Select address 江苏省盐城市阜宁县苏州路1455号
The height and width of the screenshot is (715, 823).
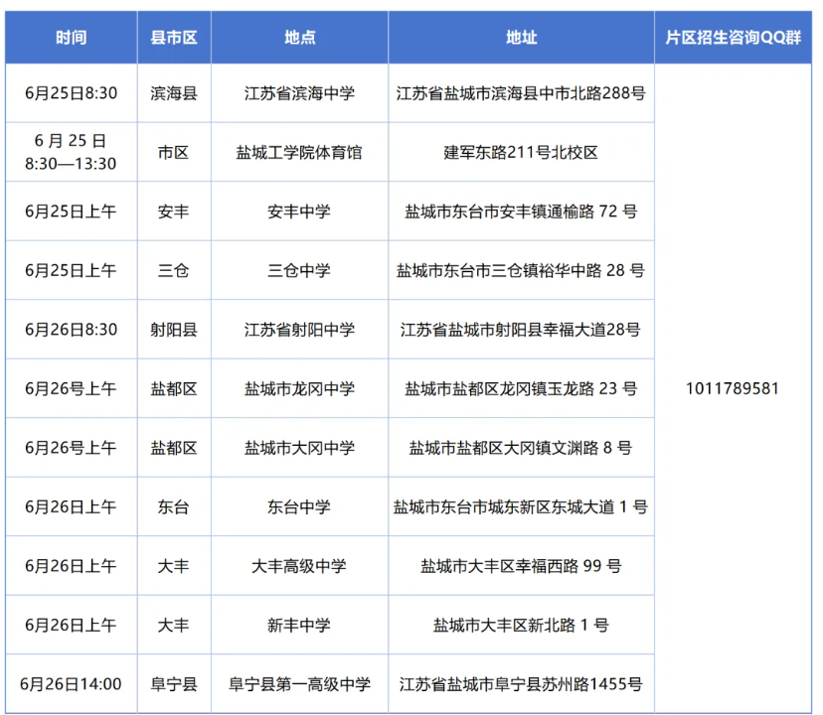[x=521, y=684]
